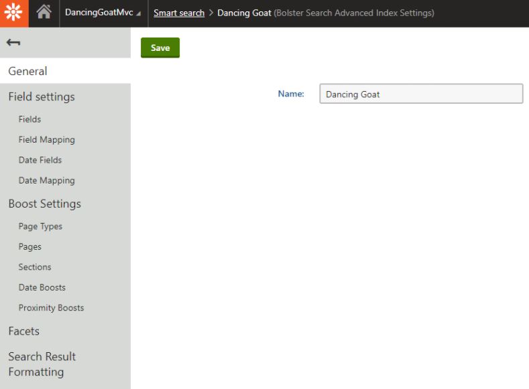Viewport: 529px width, 389px height.
Task: Go to Field Mapping settings
Action: tap(47, 140)
